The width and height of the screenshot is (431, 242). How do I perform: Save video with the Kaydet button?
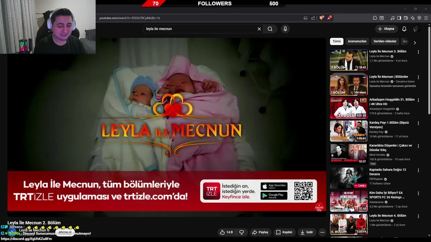pos(284,232)
